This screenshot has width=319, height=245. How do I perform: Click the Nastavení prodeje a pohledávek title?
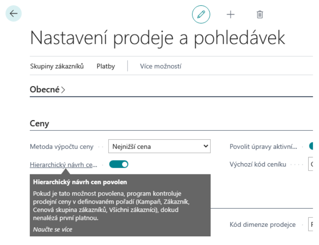[x=158, y=38]
